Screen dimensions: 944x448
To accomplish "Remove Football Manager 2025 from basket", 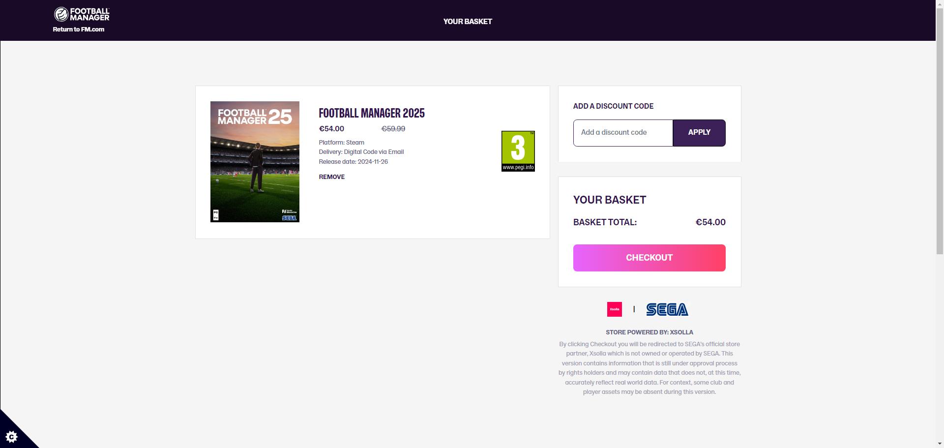I will tap(331, 177).
